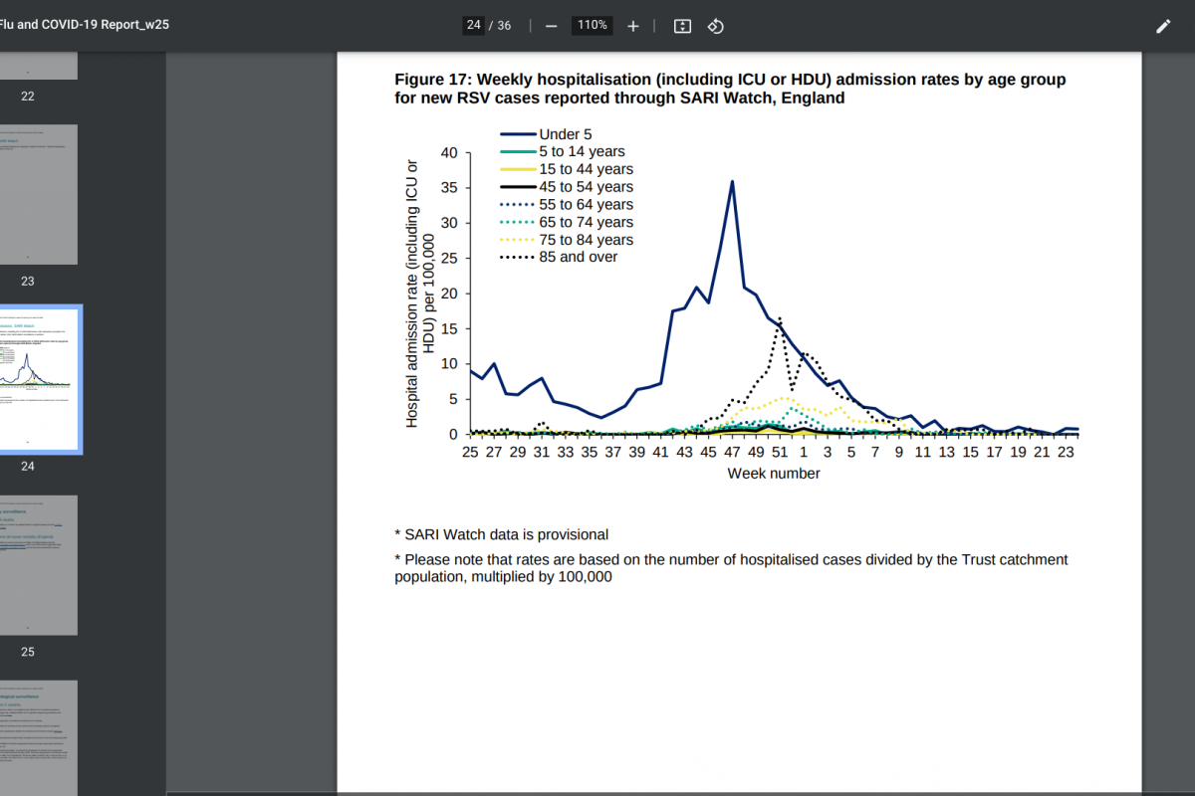Click the 110% zoom level field
The height and width of the screenshot is (796, 1195).
pos(592,25)
